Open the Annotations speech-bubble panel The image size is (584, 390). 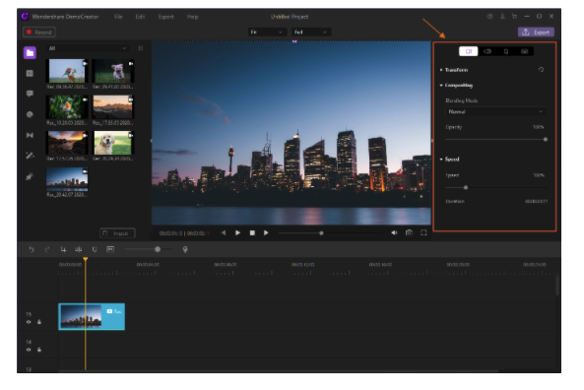[x=30, y=94]
